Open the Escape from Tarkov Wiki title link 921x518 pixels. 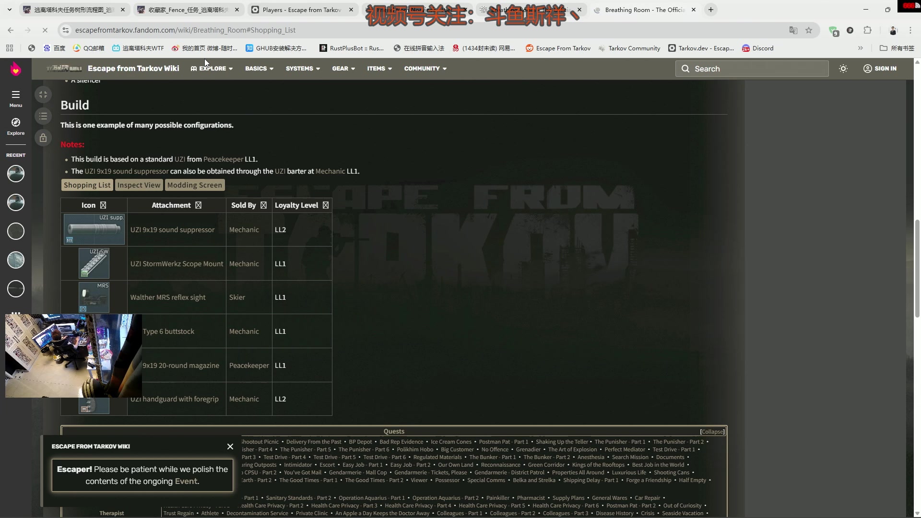pos(133,69)
